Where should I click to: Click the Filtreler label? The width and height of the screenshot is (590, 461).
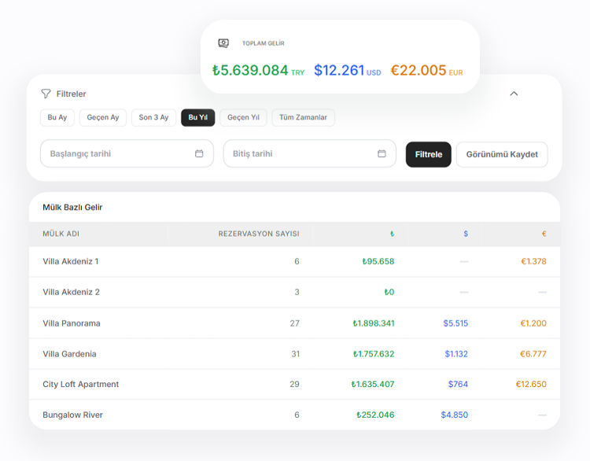tap(71, 94)
